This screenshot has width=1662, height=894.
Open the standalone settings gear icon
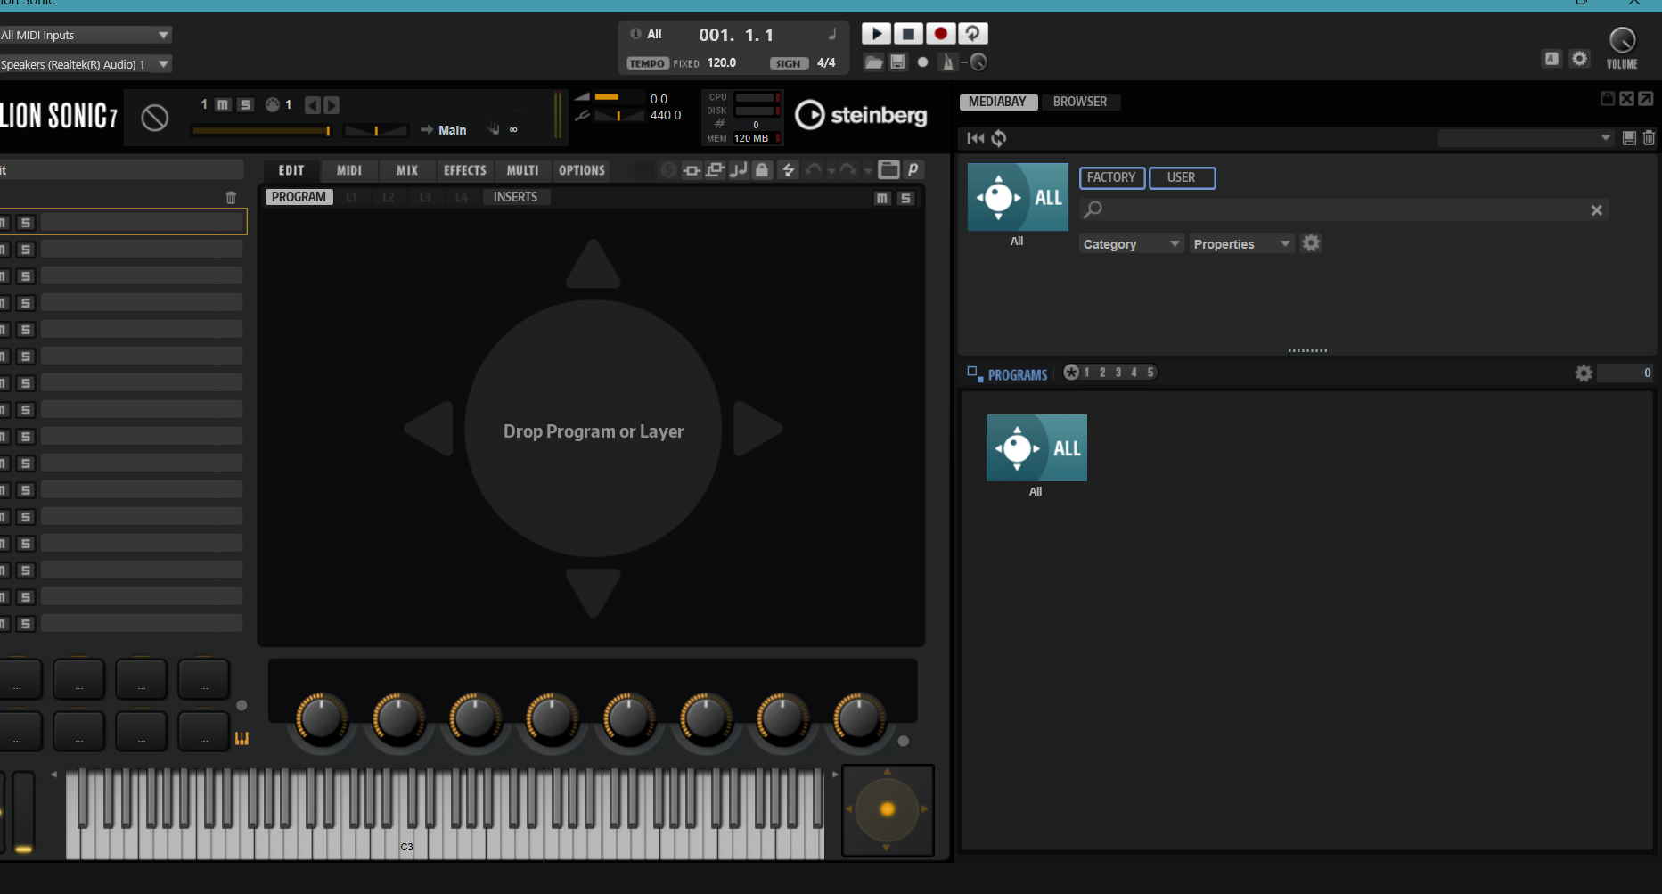click(1579, 59)
